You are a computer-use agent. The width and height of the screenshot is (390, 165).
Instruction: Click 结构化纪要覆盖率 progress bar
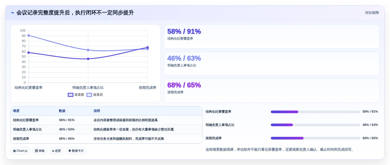315,112
